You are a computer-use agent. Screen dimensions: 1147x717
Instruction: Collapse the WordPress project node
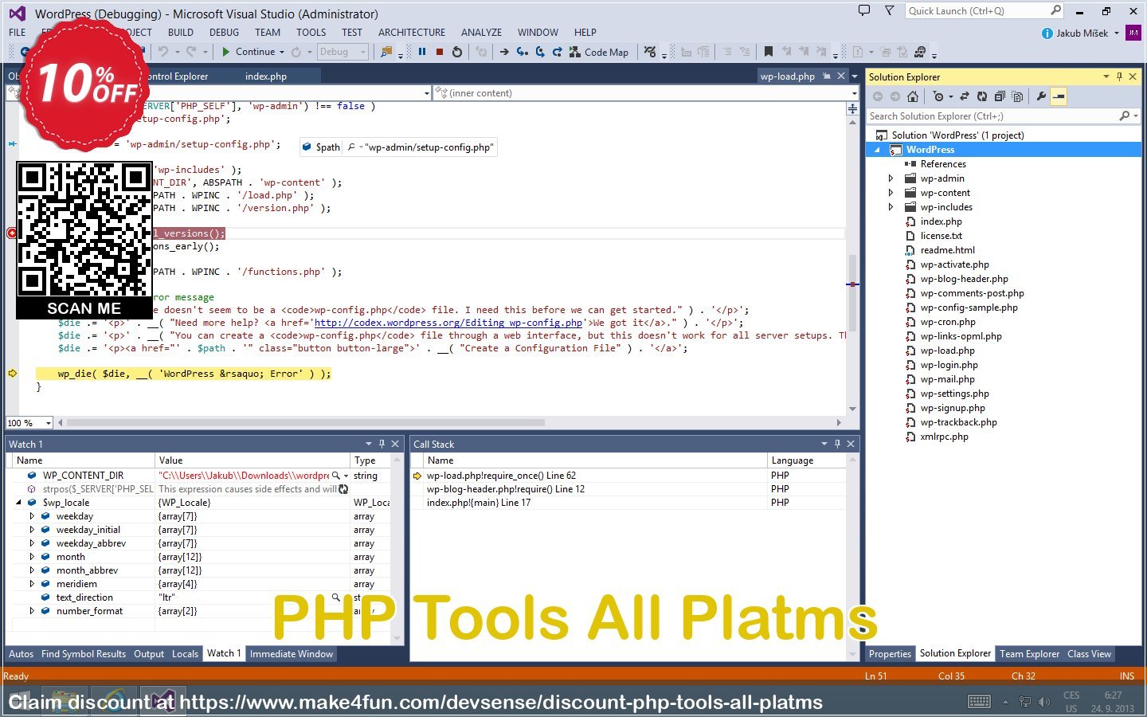pyautogui.click(x=878, y=150)
